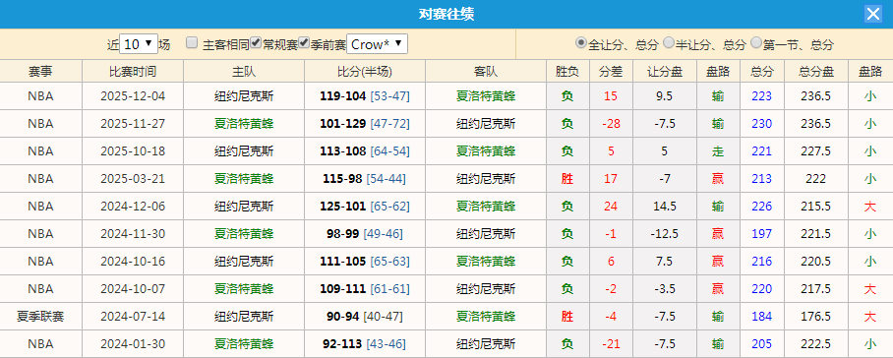Click 夏洛特黄蜂 in the 2024-07-14 row
Image resolution: width=893 pixels, height=358 pixels.
point(486,317)
